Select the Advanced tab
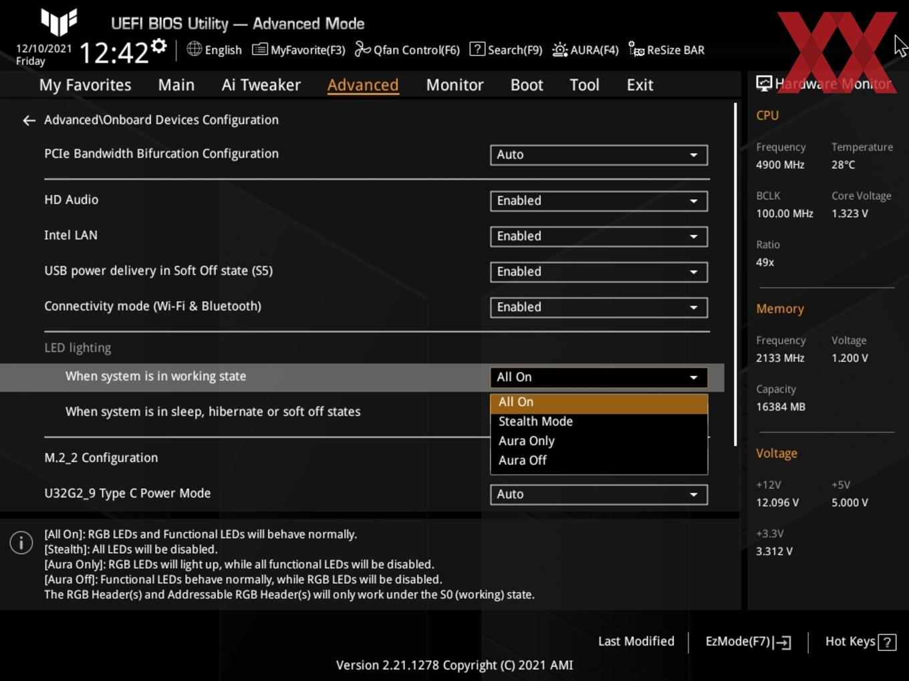The image size is (909, 681). click(363, 85)
